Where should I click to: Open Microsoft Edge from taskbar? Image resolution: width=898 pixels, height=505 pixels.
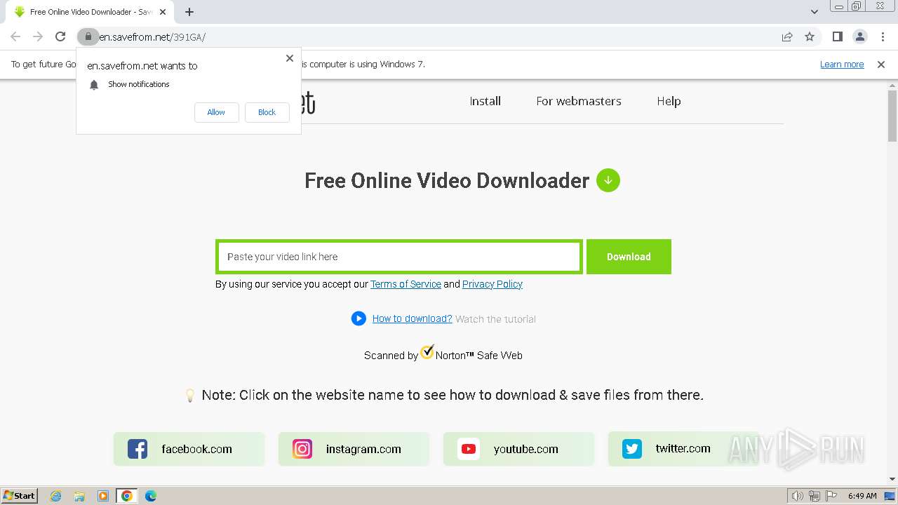tap(151, 496)
